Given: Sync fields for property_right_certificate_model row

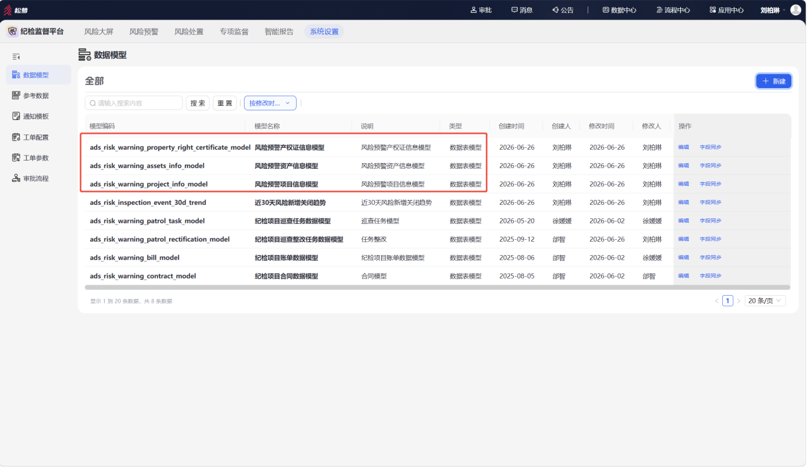Looking at the screenshot, I should pos(710,147).
